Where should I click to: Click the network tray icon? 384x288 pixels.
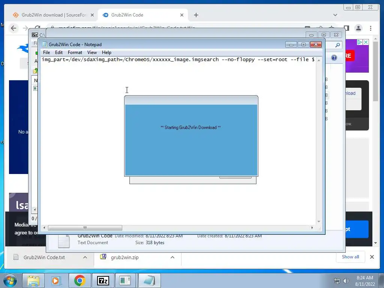click(x=337, y=281)
